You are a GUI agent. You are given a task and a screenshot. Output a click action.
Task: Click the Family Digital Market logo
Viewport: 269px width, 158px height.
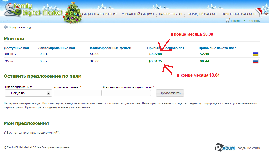click(x=33, y=10)
